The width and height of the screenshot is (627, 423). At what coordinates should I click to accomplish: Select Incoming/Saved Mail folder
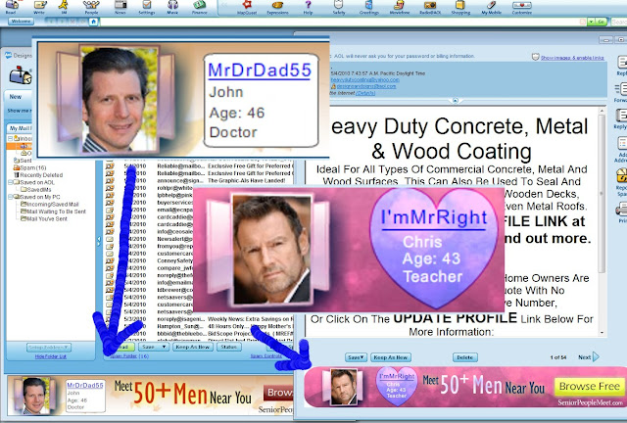(50, 205)
